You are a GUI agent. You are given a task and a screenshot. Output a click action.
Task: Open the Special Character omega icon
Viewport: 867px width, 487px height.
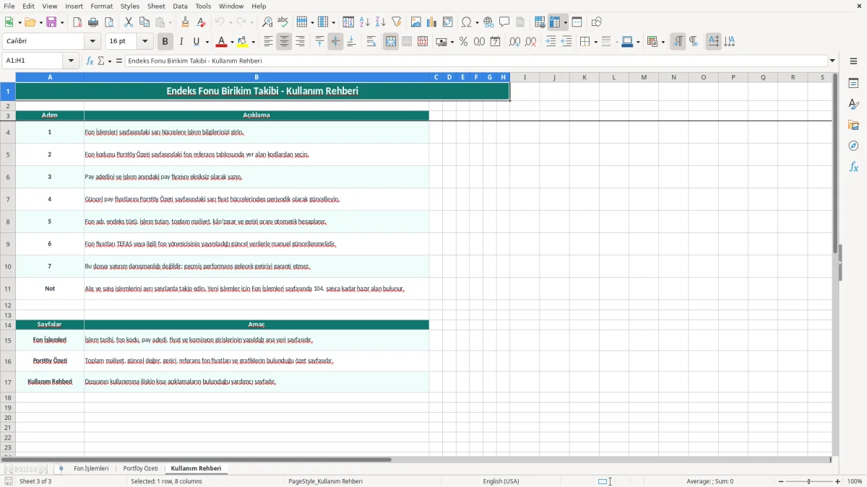pyautogui.click(x=466, y=22)
